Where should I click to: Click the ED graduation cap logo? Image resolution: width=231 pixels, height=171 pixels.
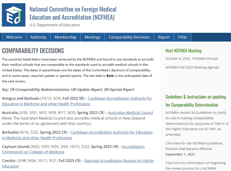[14, 15]
